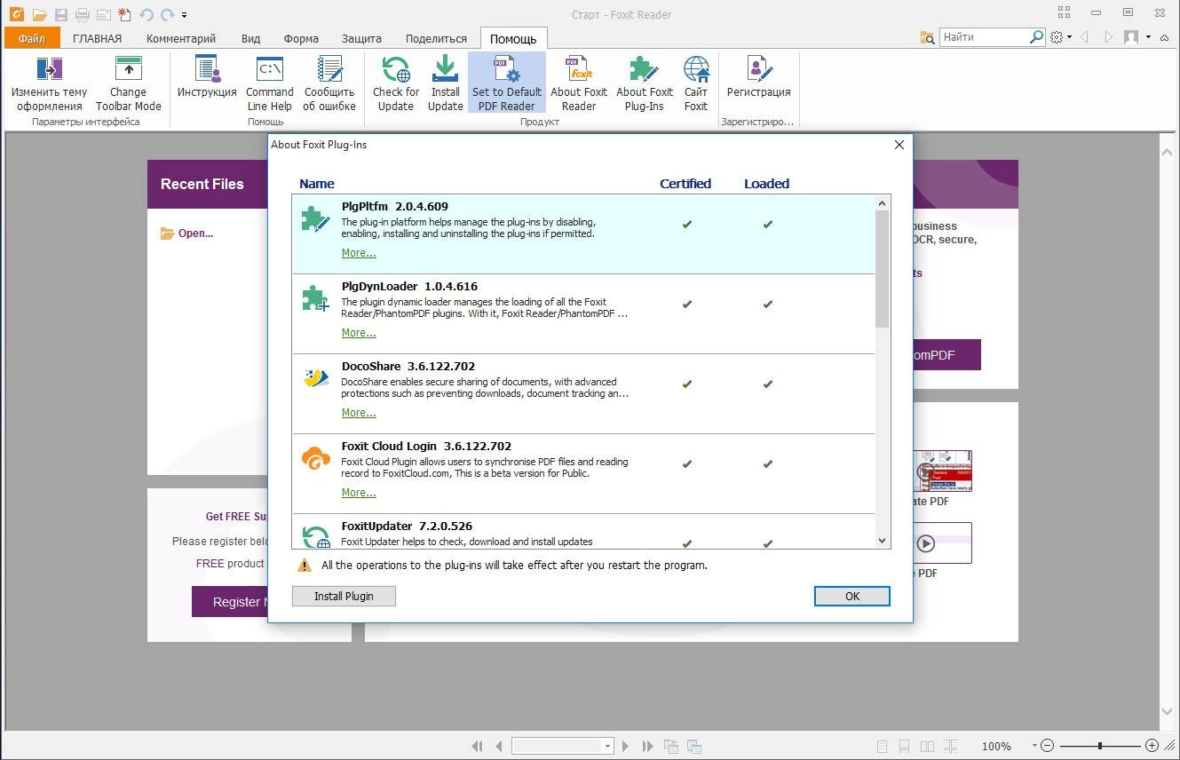Click More... link under PlgPltfm
The width and height of the screenshot is (1180, 760).
pyautogui.click(x=359, y=253)
